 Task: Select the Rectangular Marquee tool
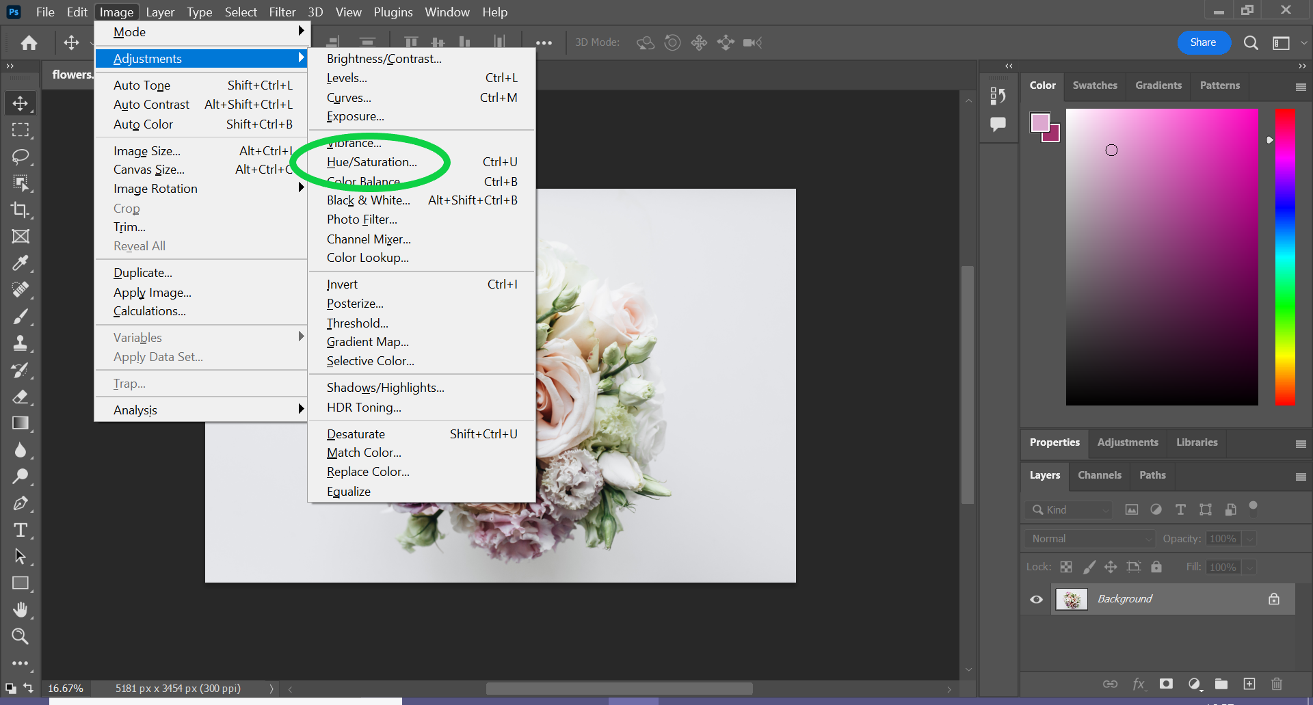tap(20, 130)
